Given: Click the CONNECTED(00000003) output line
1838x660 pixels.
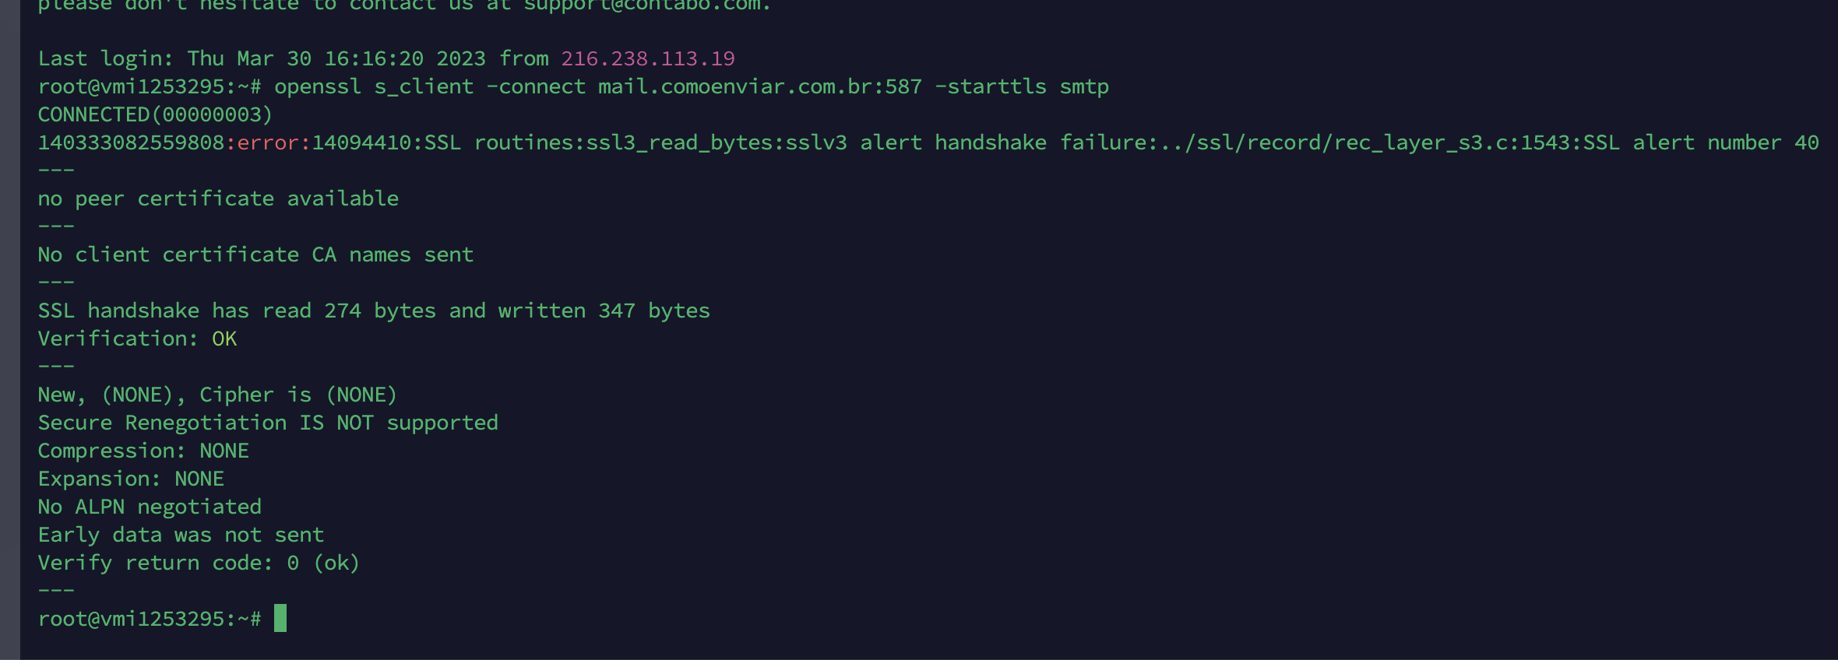Looking at the screenshot, I should (155, 114).
